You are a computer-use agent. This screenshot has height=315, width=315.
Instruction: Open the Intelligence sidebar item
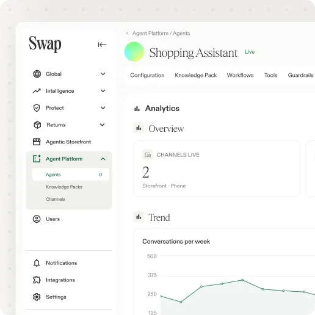click(x=69, y=91)
